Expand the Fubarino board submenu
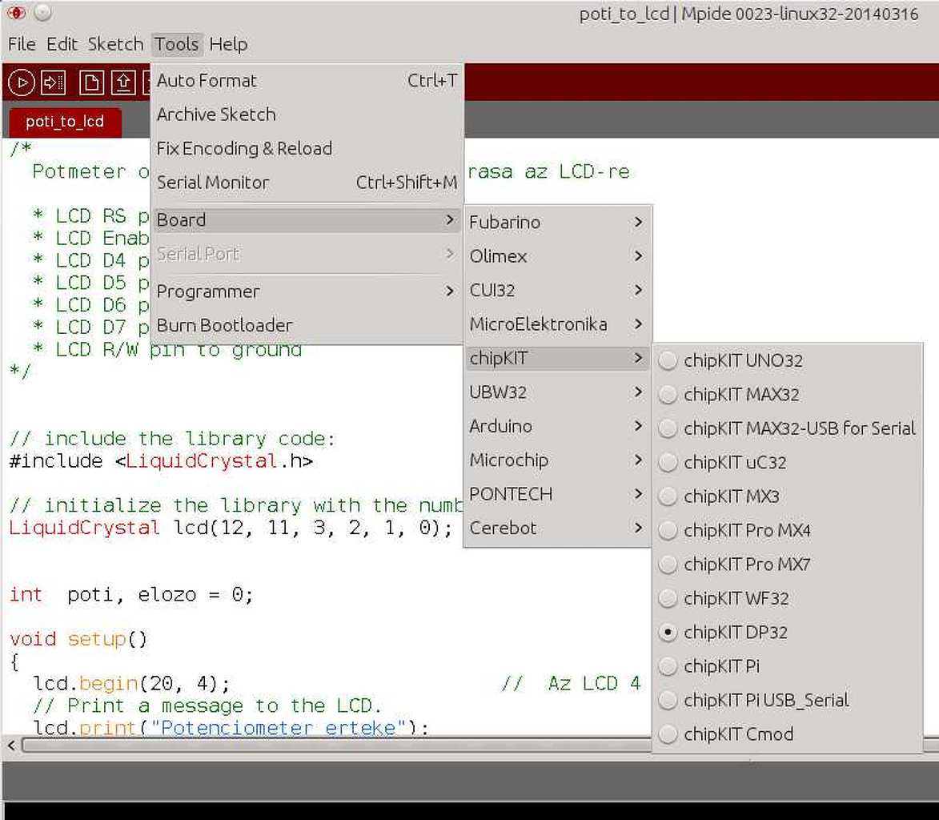Screen dimensions: 939x820 pyautogui.click(x=557, y=223)
